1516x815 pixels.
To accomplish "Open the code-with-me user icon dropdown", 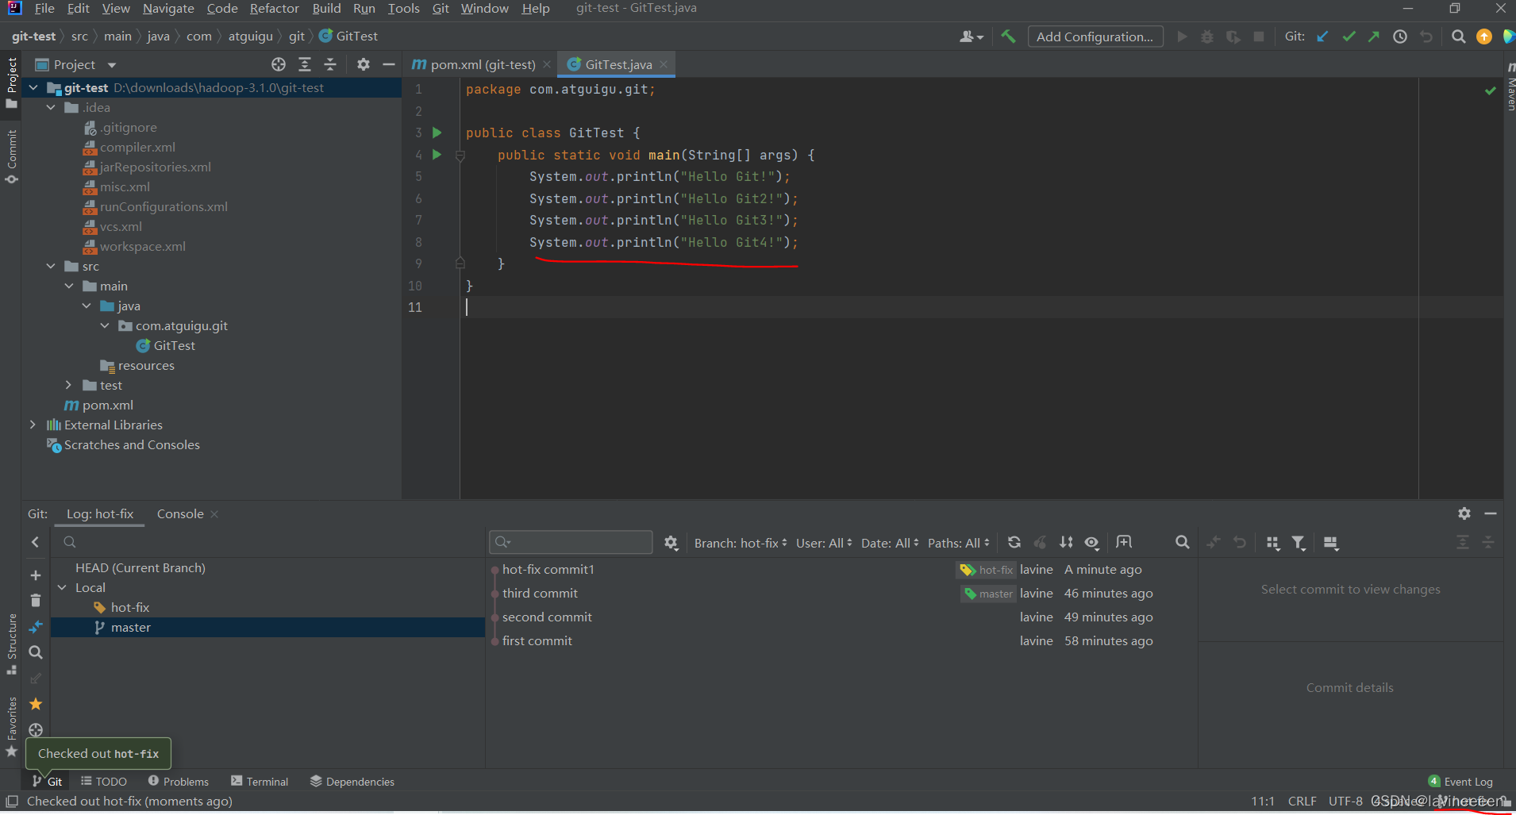I will (972, 37).
